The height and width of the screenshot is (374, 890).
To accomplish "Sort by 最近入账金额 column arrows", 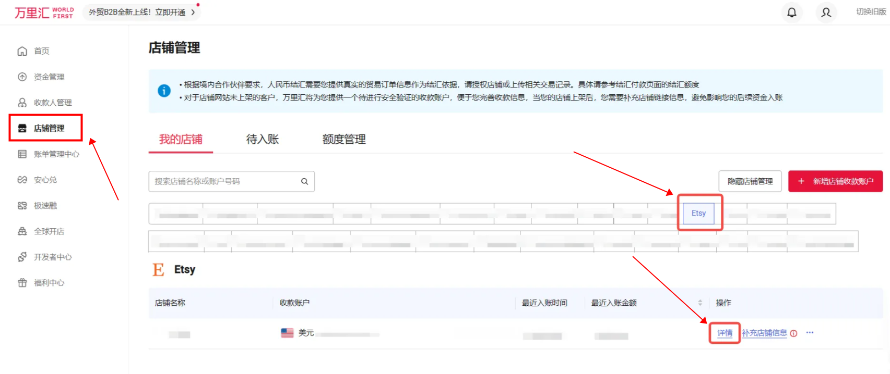I will (x=700, y=303).
